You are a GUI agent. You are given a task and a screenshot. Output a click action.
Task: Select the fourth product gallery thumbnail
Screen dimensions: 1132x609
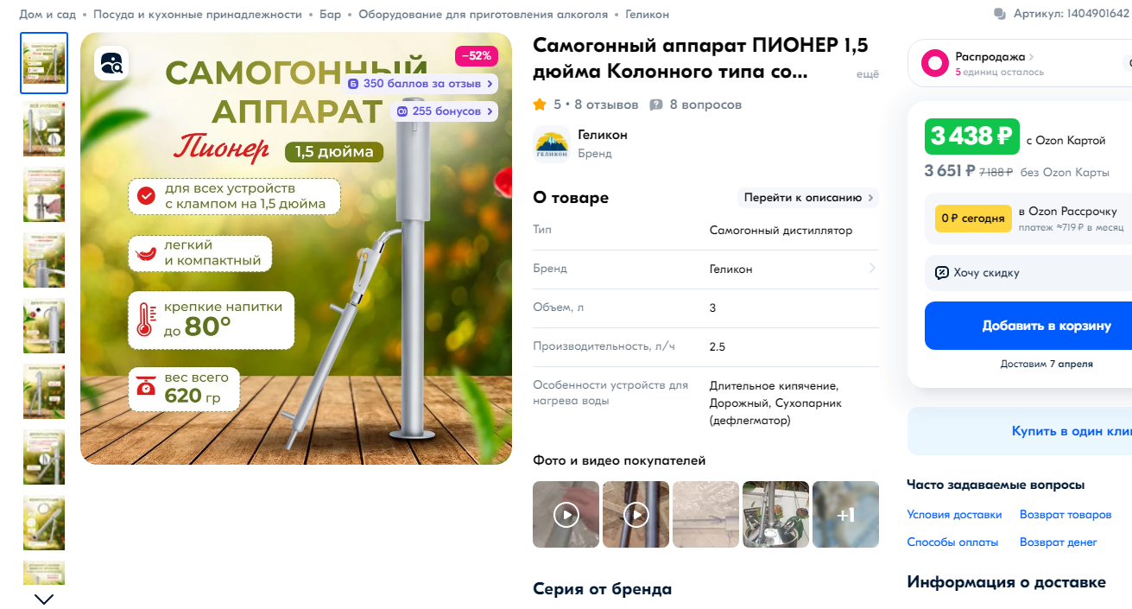[44, 260]
